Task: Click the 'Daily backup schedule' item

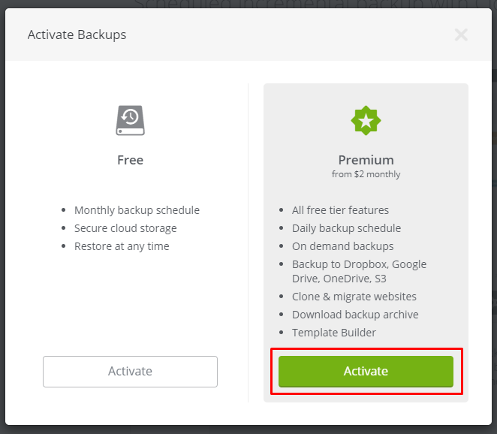Action: (346, 228)
